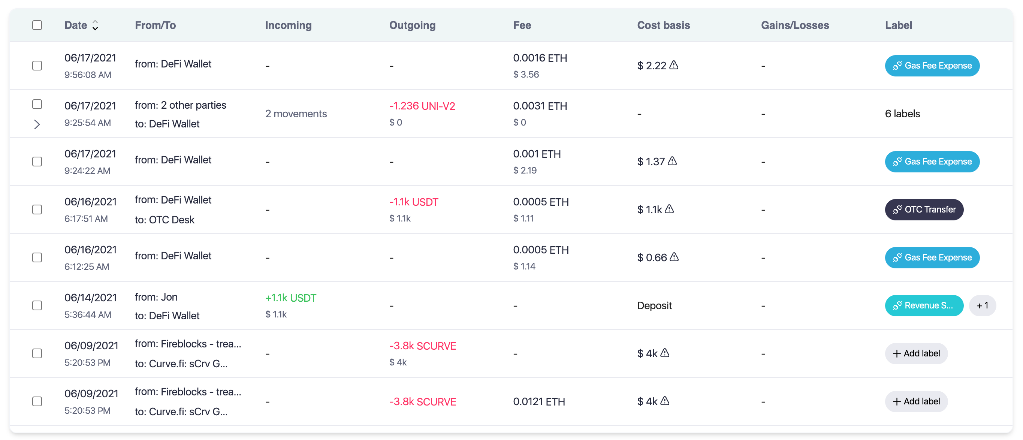Image resolution: width=1023 pixels, height=440 pixels.
Task: Tick the select-all checkbox in header
Action: click(37, 25)
